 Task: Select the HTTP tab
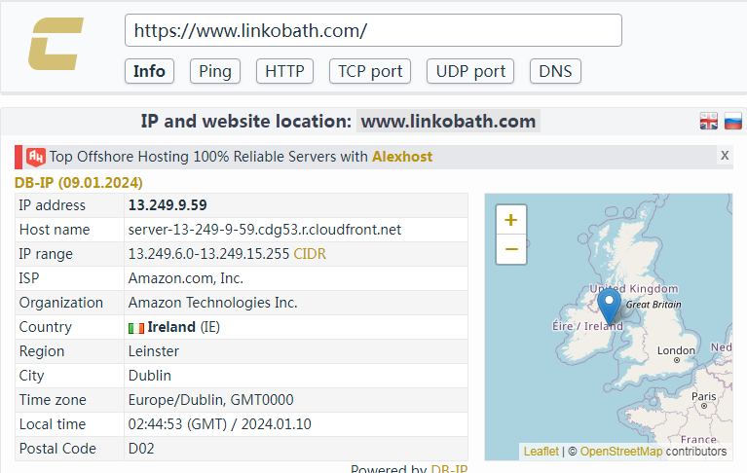click(x=284, y=71)
